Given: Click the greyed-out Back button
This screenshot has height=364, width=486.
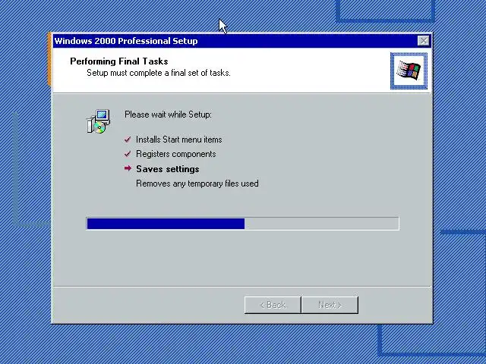Looking at the screenshot, I should click(273, 305).
